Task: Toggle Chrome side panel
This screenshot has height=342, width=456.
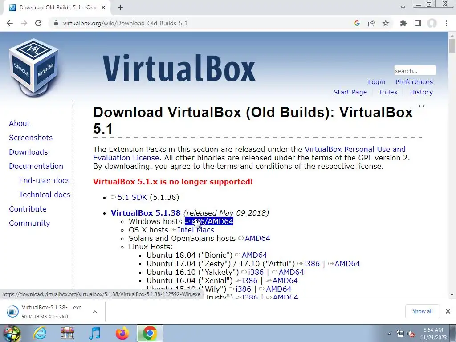Action: [x=418, y=23]
